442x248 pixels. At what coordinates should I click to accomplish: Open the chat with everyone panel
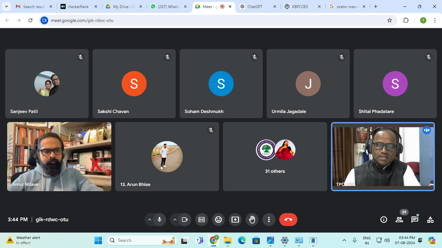point(414,220)
